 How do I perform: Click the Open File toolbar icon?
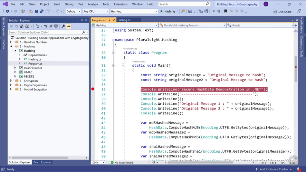coord(31,11)
